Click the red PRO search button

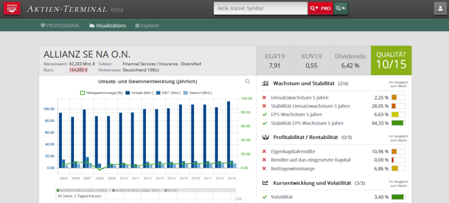(321, 9)
